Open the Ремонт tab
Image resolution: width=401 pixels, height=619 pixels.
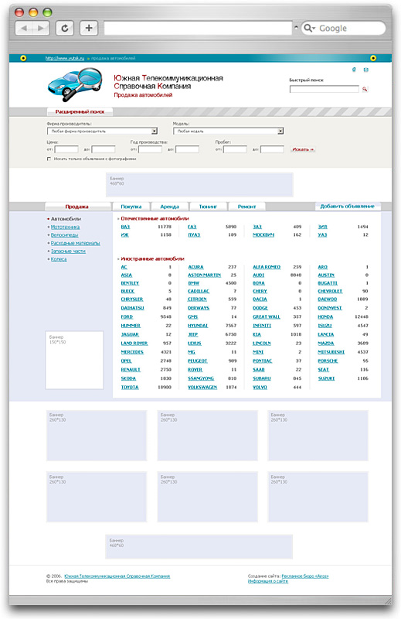(246, 207)
